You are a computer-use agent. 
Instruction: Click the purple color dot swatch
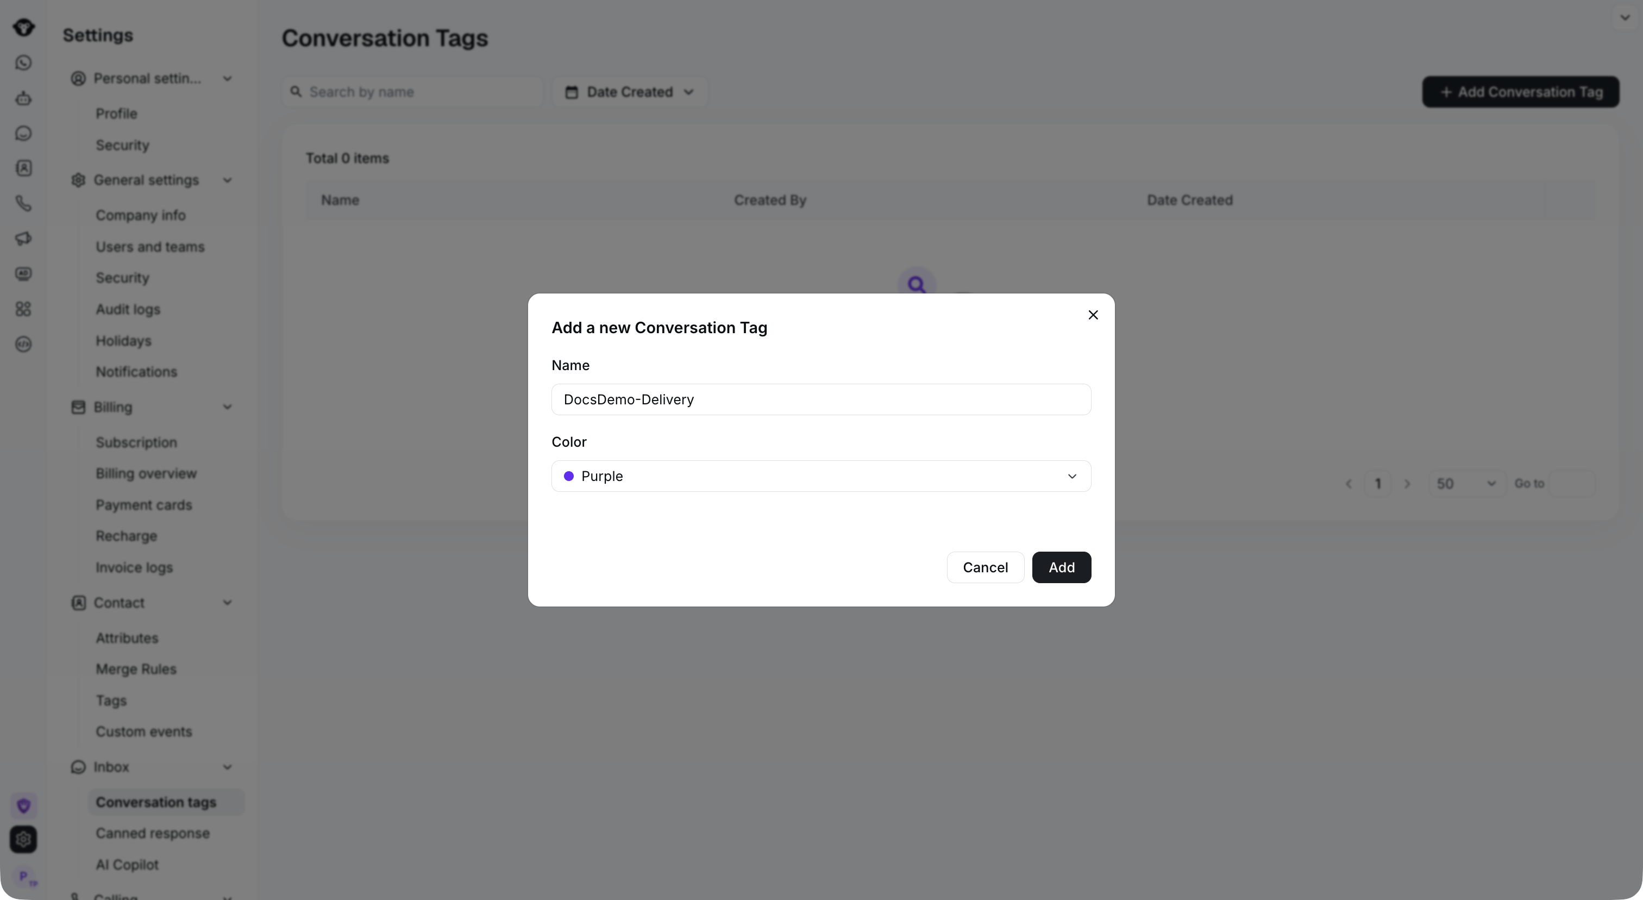click(x=568, y=476)
